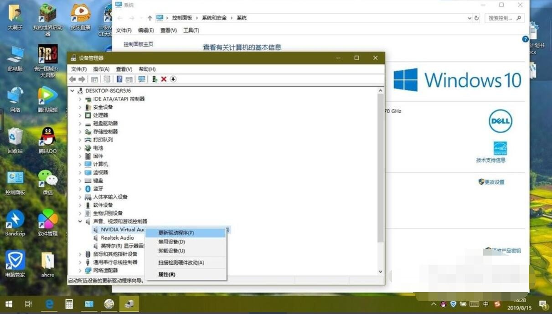Expand the 蓝牙 Bluetooth device category
552x314 pixels.
80,188
